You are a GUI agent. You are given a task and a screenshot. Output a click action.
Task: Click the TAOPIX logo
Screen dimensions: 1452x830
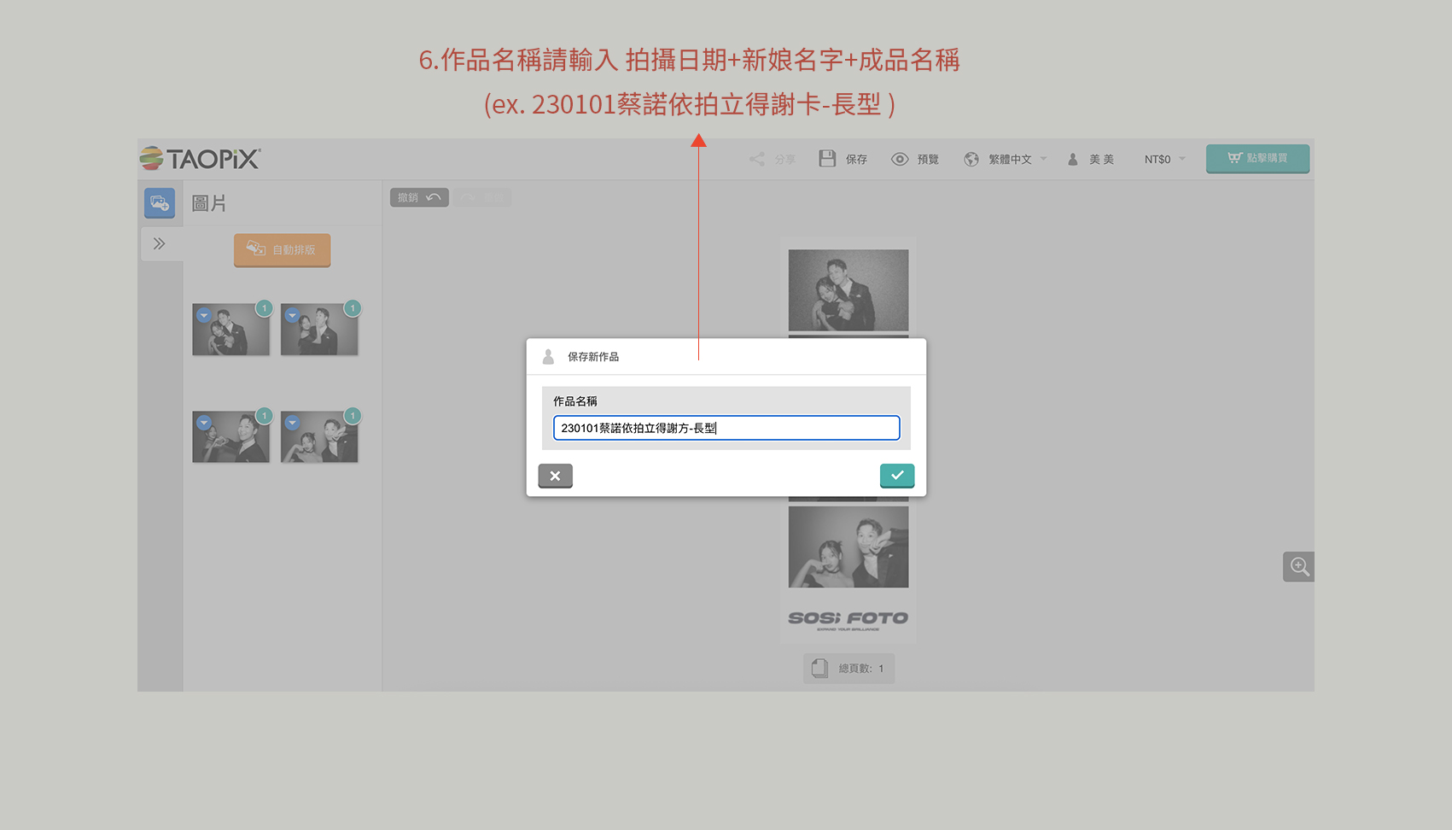[x=201, y=159]
